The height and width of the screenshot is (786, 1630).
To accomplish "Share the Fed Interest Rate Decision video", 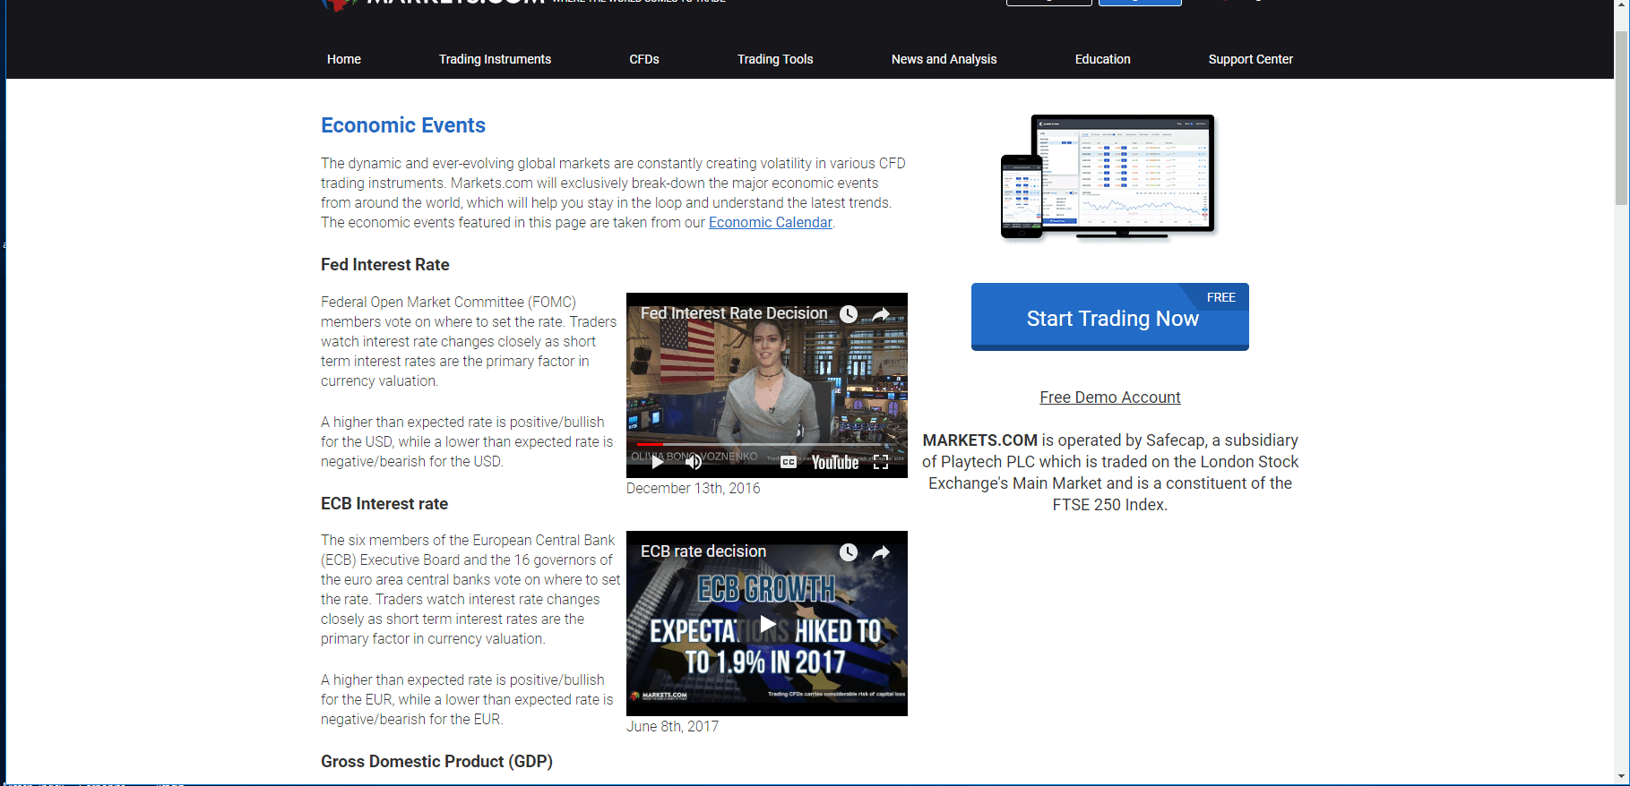I will coord(881,313).
